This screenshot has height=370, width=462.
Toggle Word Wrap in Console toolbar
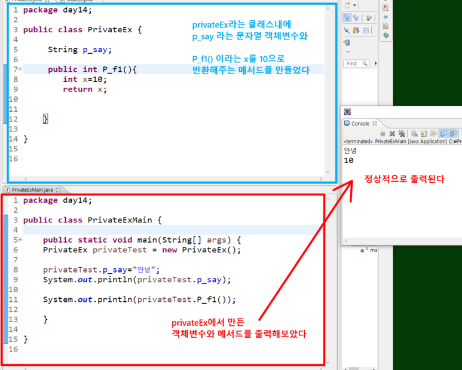pos(433,134)
